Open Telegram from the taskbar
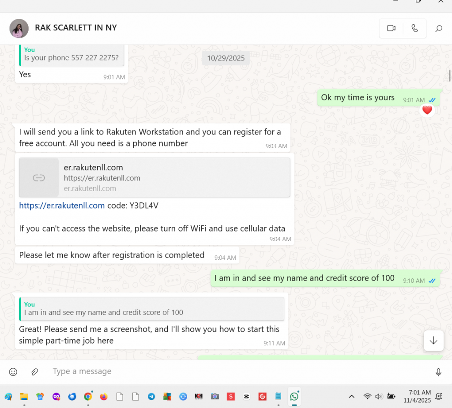The width and height of the screenshot is (452, 408). (x=151, y=397)
